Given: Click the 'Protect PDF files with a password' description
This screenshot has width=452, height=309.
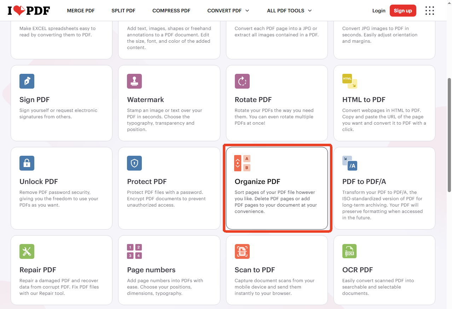Looking at the screenshot, I should click(x=167, y=198).
